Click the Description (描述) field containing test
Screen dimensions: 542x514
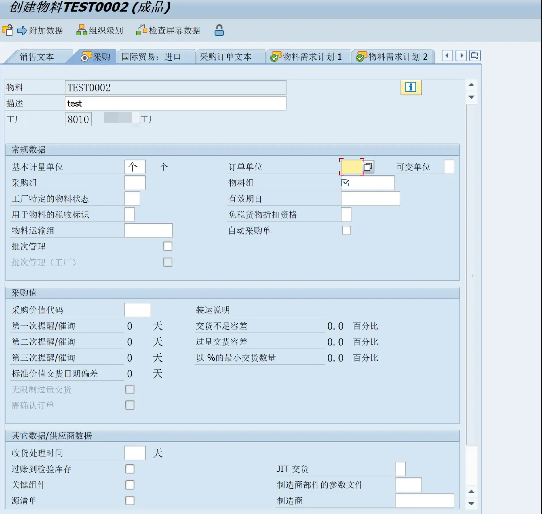tap(175, 103)
